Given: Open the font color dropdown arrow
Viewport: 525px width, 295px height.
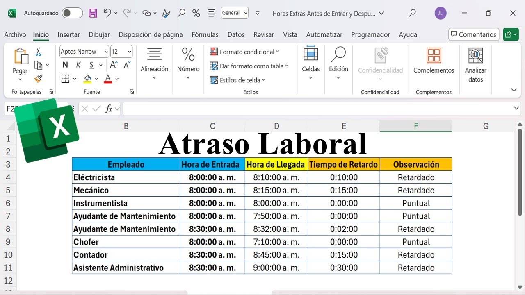Looking at the screenshot, I should pos(117,79).
